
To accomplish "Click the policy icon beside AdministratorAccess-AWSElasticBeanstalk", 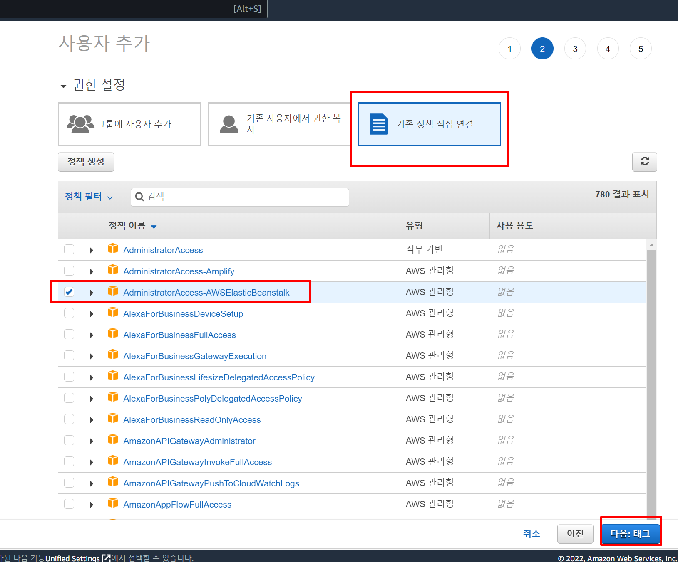I will pyautogui.click(x=113, y=291).
